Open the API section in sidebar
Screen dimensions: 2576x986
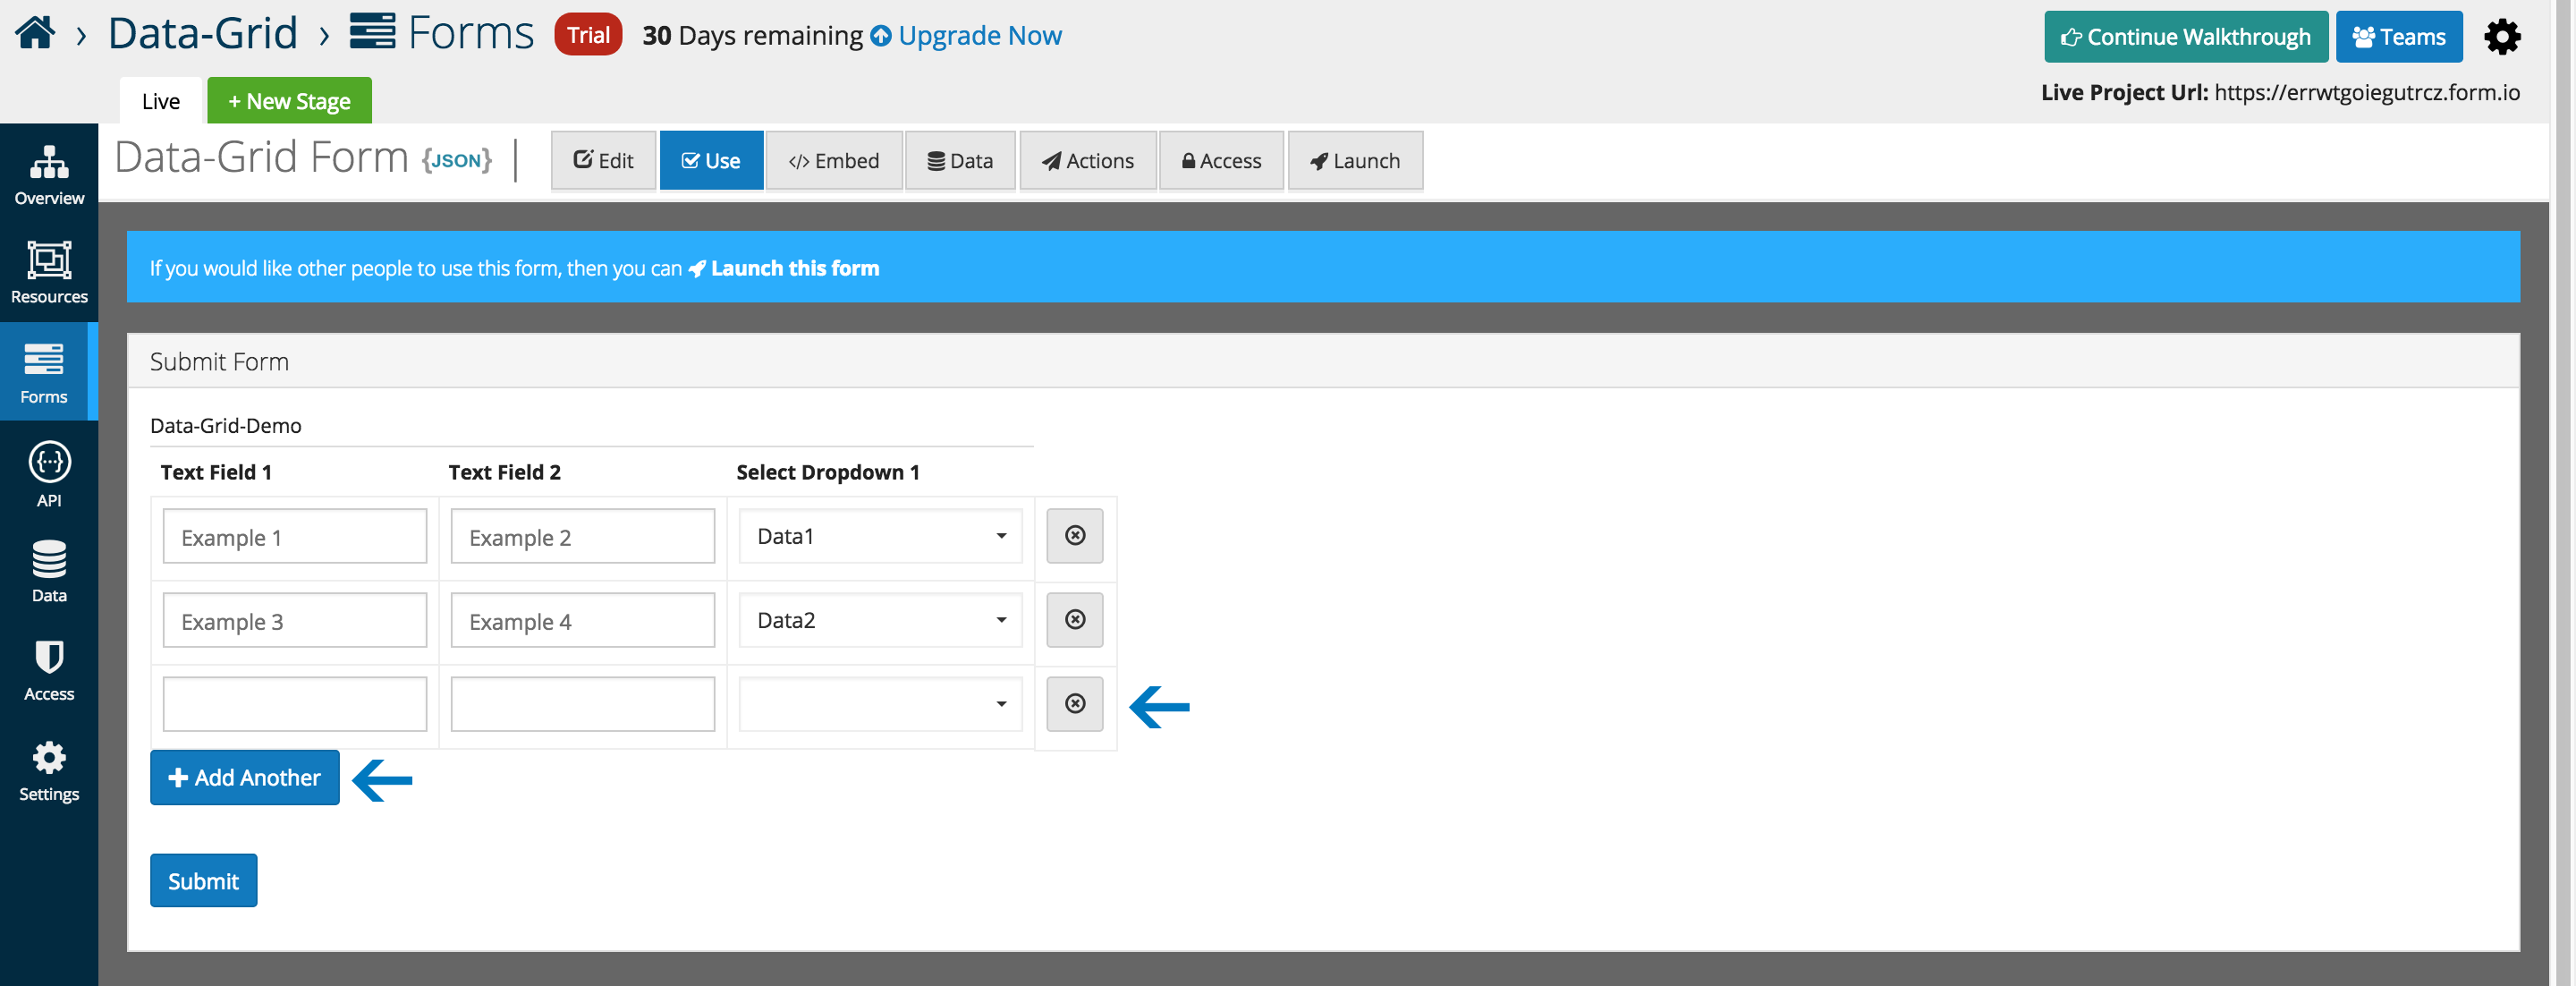49,474
